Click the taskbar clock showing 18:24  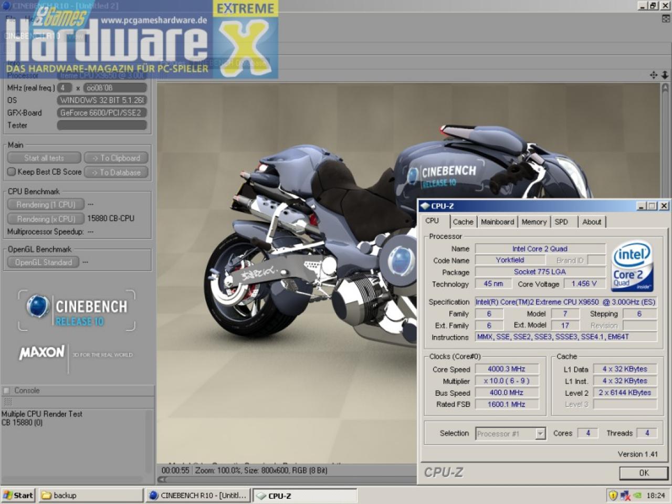656,495
